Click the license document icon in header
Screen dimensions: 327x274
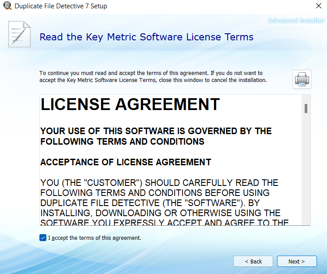point(19,34)
